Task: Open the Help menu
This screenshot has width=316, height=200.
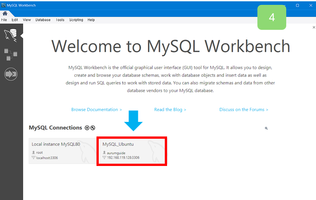Action: (x=91, y=20)
